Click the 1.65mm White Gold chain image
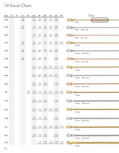 [x=93, y=118]
